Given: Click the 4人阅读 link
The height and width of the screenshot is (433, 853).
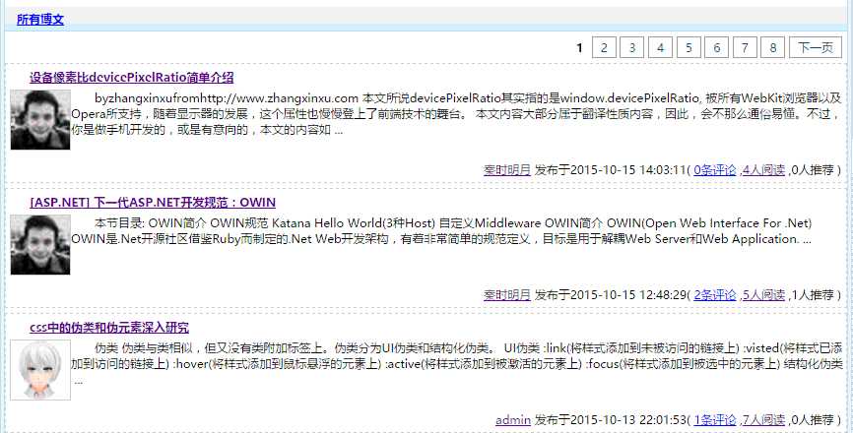Looking at the screenshot, I should pyautogui.click(x=763, y=169).
